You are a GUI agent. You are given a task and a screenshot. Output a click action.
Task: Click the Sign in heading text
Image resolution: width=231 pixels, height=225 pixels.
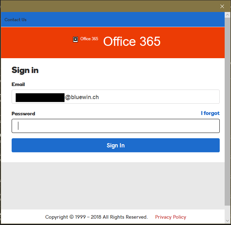pos(25,70)
